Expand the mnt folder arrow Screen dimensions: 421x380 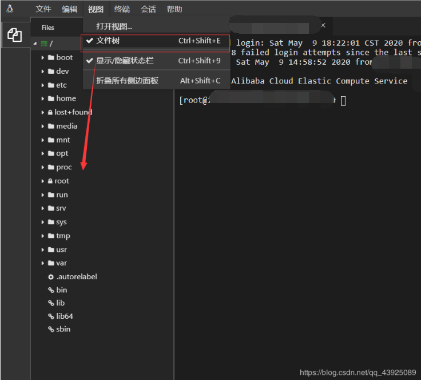(43, 140)
